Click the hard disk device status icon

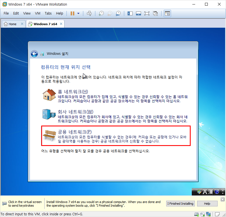197,214
